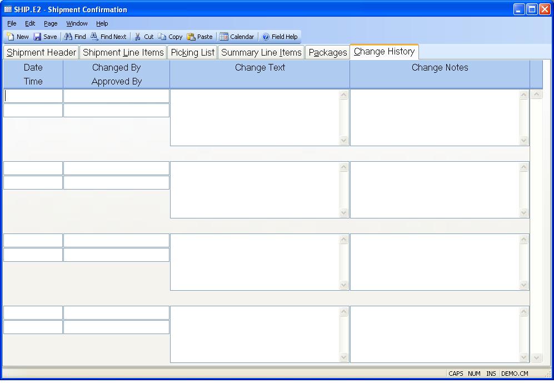Click the New record toolbar icon
Screen dimensions: 554x383
pos(11,37)
